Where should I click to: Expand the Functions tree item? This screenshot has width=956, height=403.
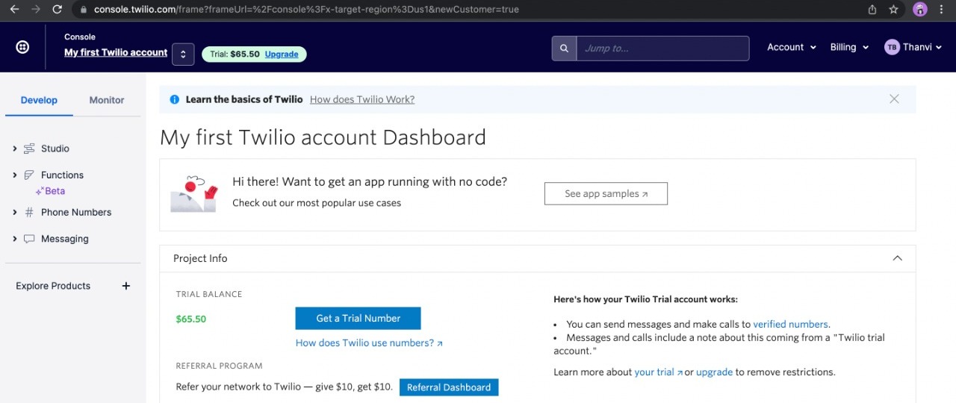point(15,175)
